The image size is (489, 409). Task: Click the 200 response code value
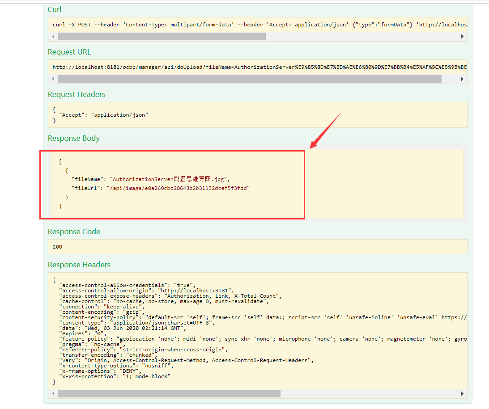57,247
